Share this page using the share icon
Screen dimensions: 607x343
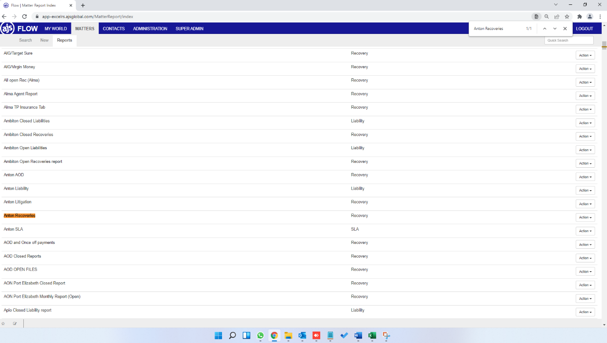coord(557,16)
